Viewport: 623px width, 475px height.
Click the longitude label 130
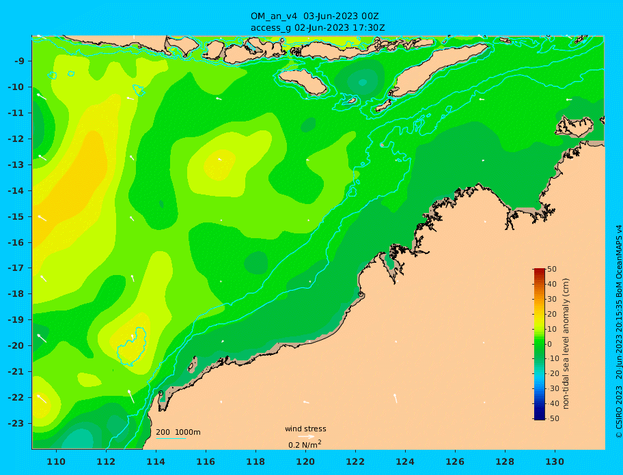tap(555, 461)
